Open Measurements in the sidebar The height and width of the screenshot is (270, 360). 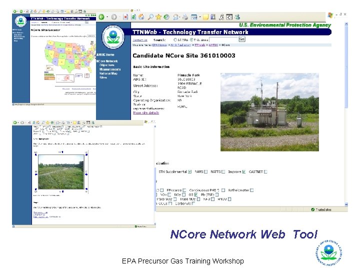pyautogui.click(x=110, y=69)
